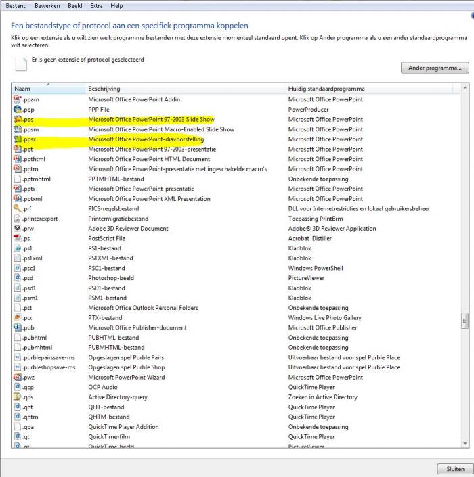The height and width of the screenshot is (477, 474).
Task: Sort list by Naam column header
Action: point(48,89)
